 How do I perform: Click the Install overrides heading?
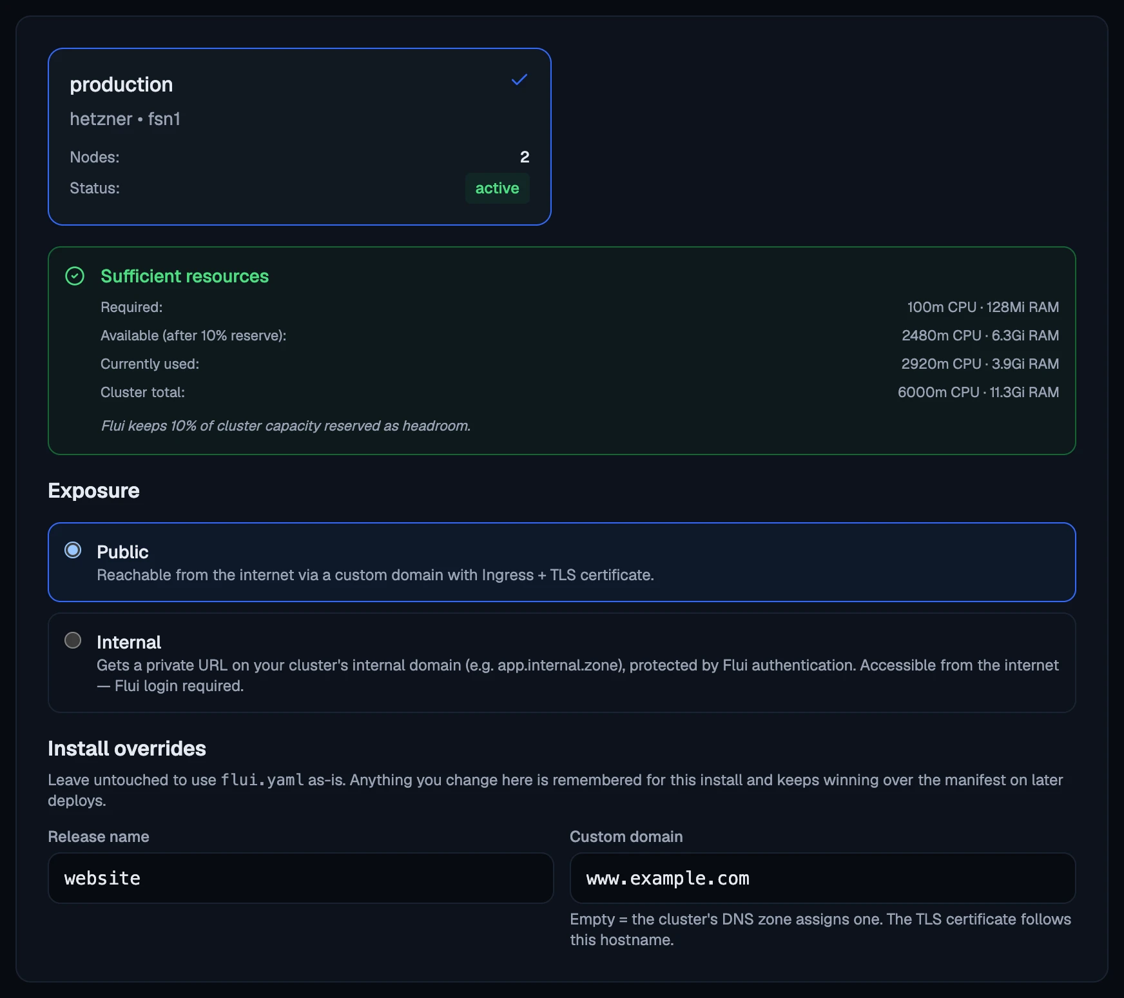(x=127, y=748)
